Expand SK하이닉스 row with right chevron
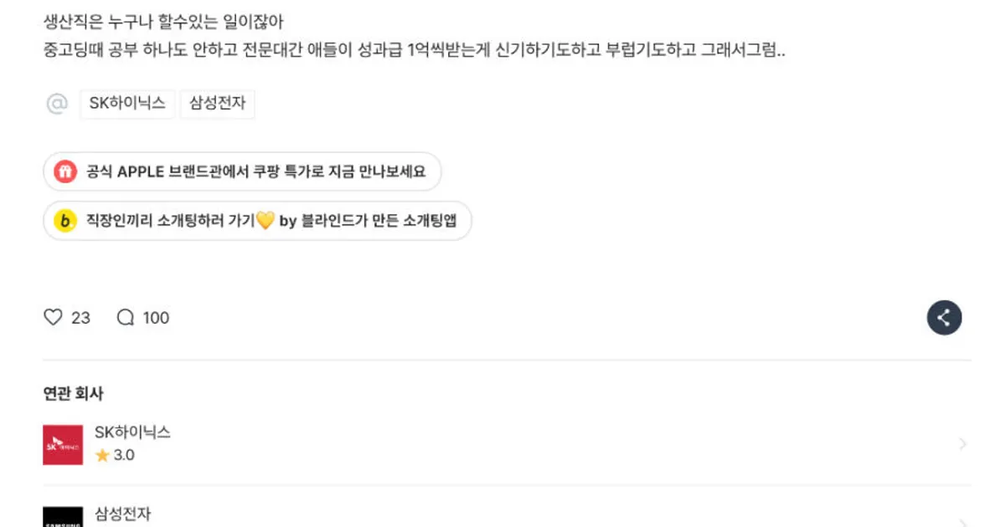Viewport: 1005px width, 527px height. [962, 444]
